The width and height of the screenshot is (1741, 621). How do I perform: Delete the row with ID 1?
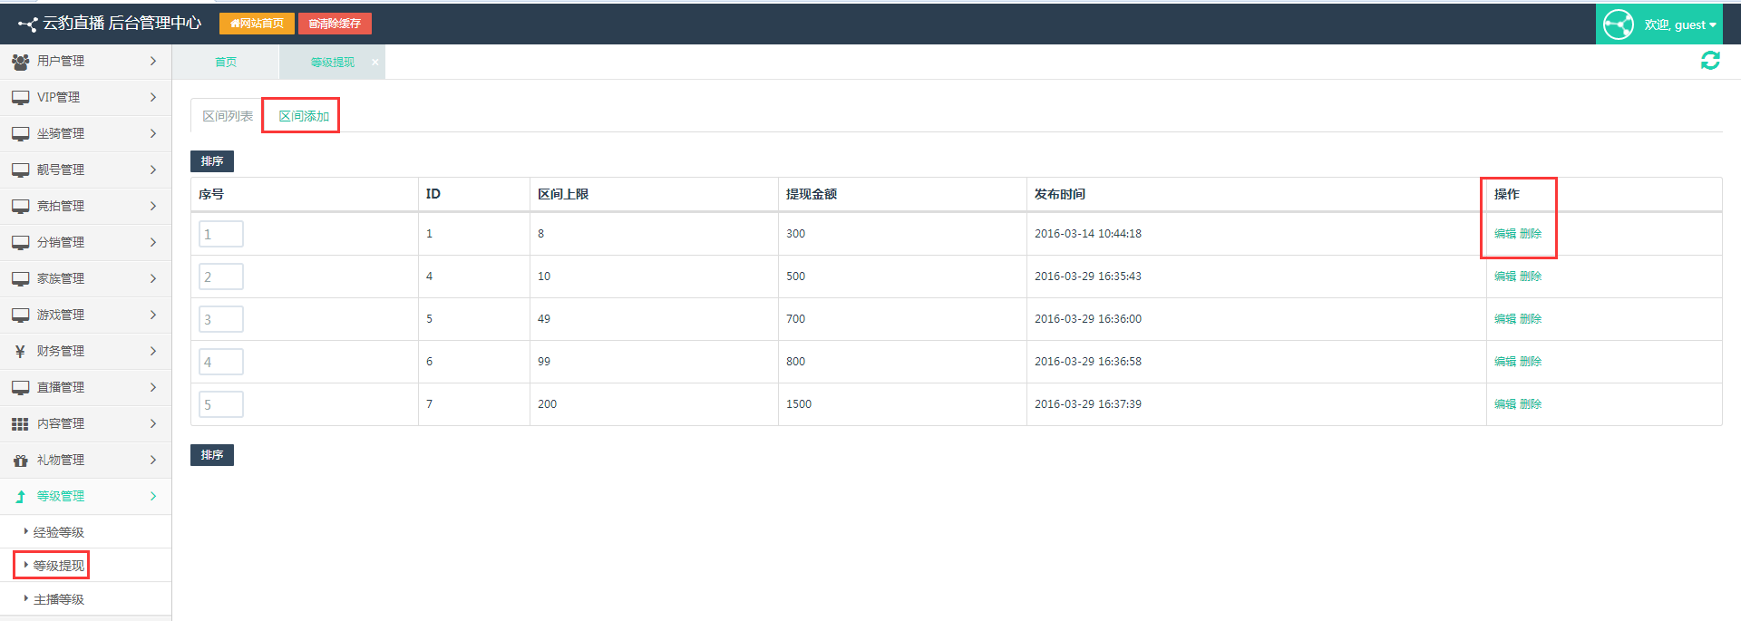tap(1531, 234)
